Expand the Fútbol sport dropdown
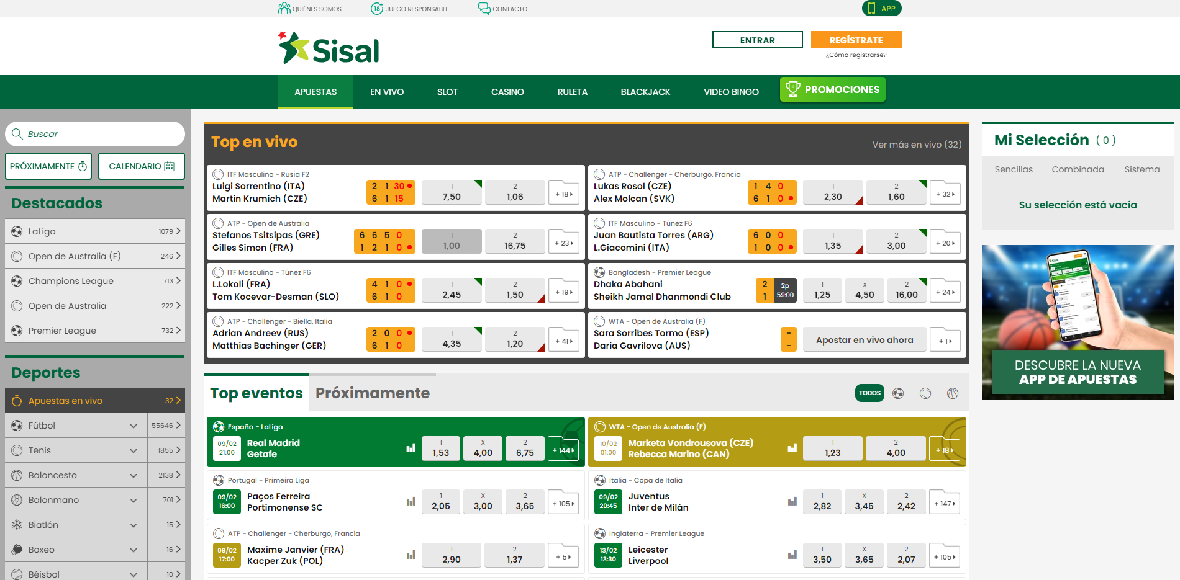 point(134,426)
